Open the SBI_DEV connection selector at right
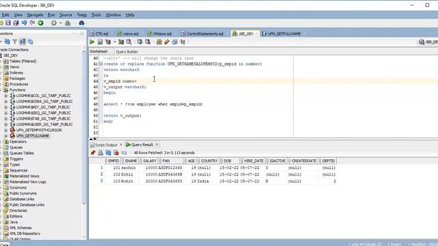This screenshot has height=246, width=438. 428,42
